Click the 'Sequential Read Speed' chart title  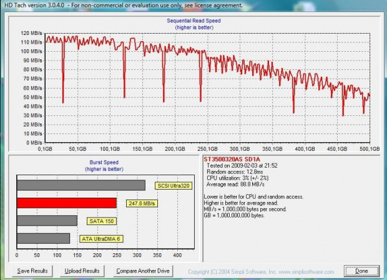click(x=193, y=21)
